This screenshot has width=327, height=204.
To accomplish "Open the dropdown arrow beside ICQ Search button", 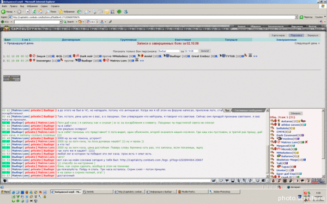I will (x=76, y=22).
